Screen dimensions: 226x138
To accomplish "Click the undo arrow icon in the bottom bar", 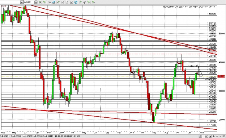I will click(224, 136).
